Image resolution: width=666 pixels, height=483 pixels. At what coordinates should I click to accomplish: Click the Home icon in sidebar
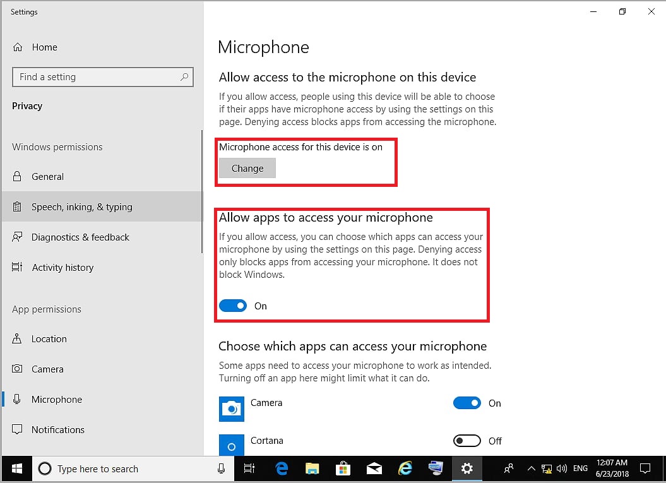point(18,47)
